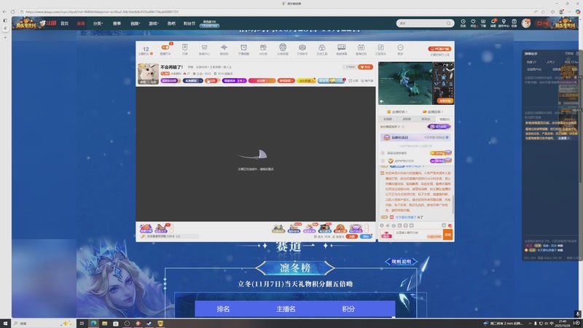Click the purple 成为钻粉 button
Screen dimensions: 583x328
pos(439,127)
